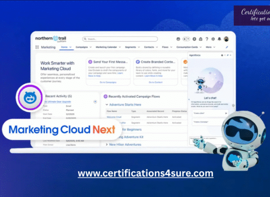This screenshot has width=270, height=197.
Task: Open the favorites list dropdown arrow
Action: 188,39
